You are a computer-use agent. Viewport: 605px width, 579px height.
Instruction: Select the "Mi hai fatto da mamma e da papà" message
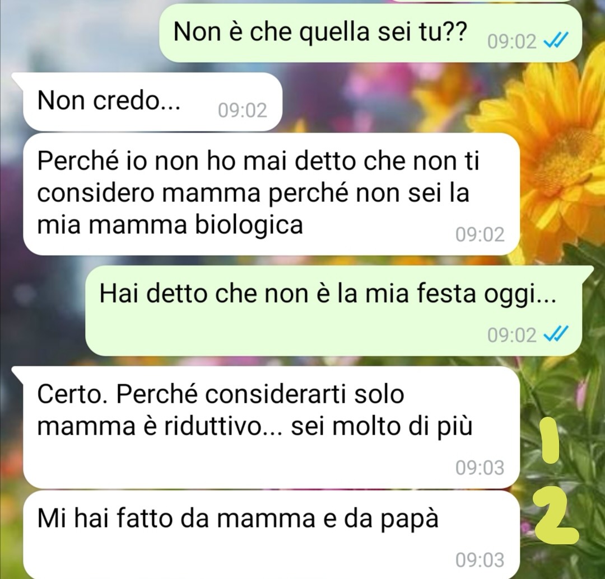pyautogui.click(x=271, y=535)
